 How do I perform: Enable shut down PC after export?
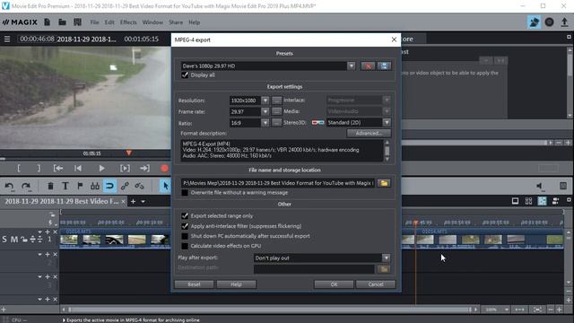pos(185,236)
